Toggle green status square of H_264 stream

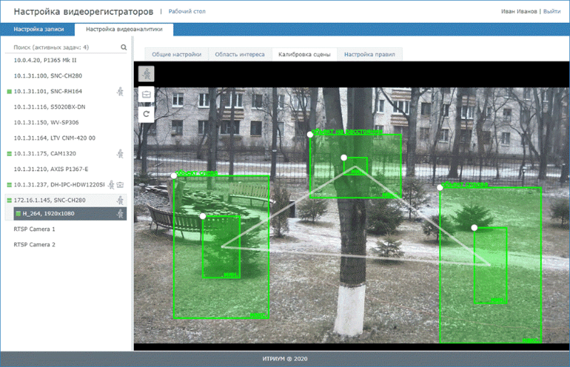point(19,214)
